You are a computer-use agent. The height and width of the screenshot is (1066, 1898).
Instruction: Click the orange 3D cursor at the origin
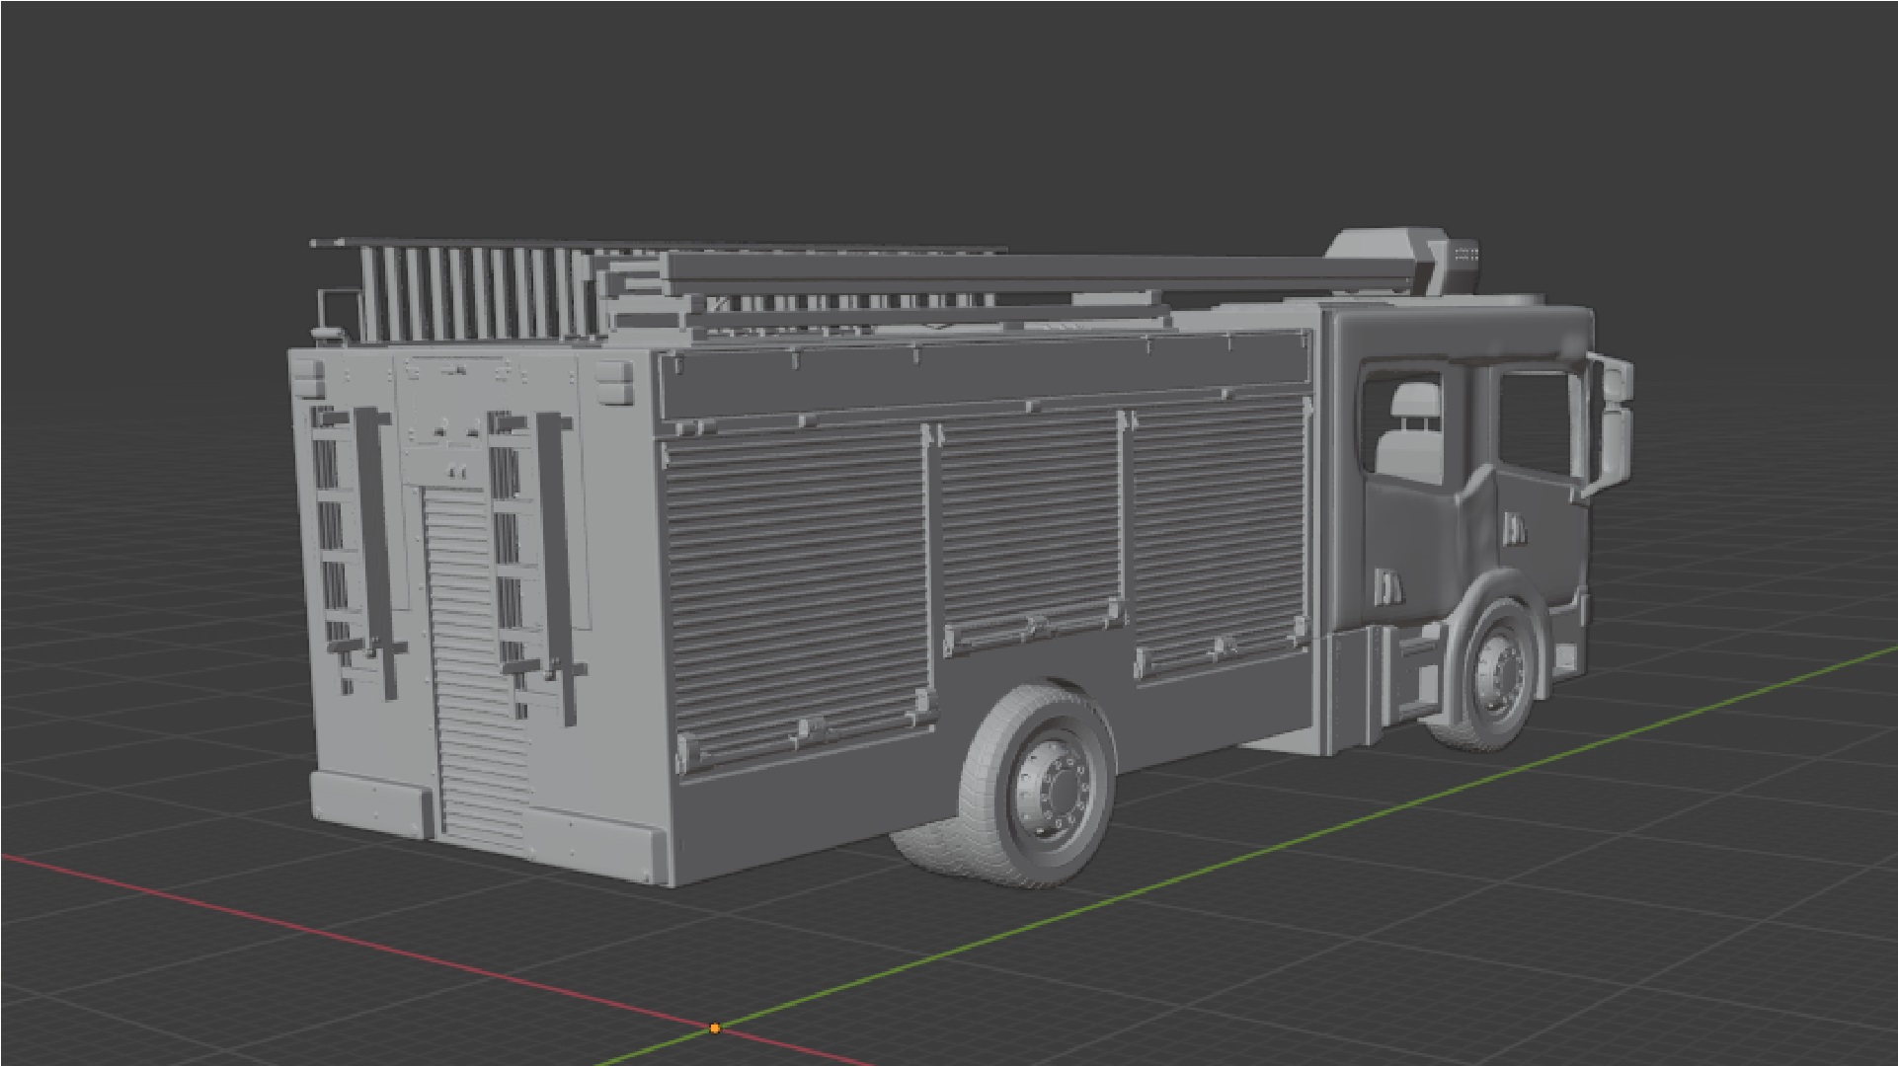click(715, 1028)
